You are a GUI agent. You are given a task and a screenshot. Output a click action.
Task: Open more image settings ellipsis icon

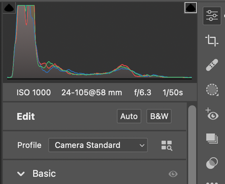(212, 181)
